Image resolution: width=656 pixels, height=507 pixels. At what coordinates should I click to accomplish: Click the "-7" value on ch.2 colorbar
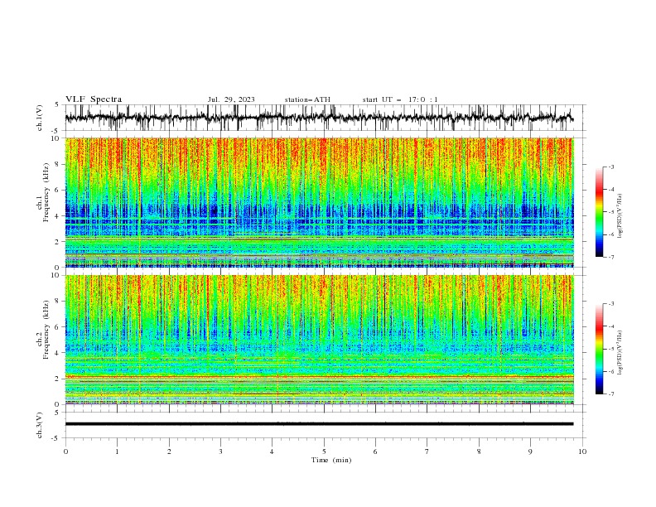click(x=610, y=394)
